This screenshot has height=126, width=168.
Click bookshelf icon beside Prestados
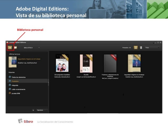pos(10,81)
